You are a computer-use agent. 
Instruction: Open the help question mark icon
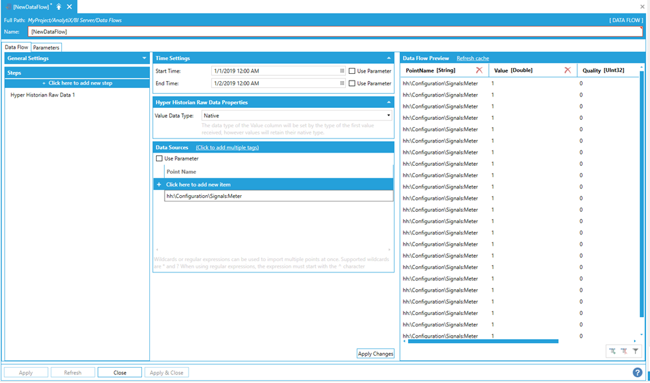tap(637, 372)
